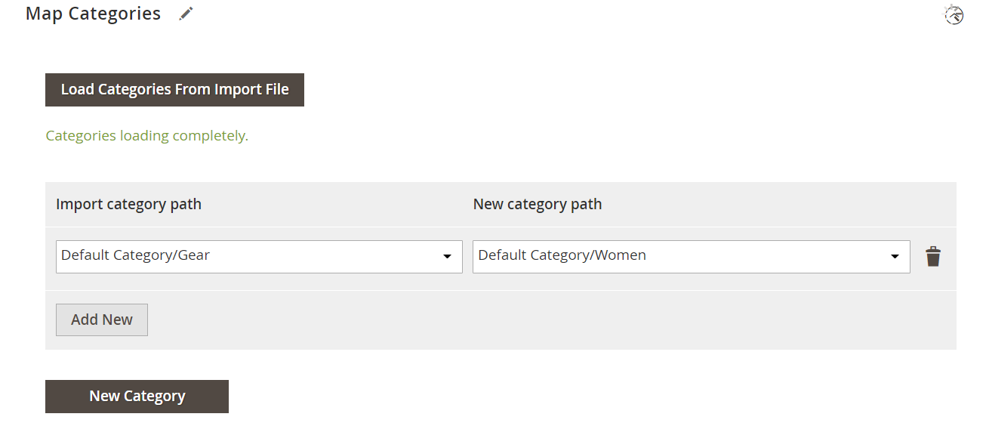This screenshot has width=989, height=423.
Task: Delete the mapping row with the trash icon
Action: tap(934, 257)
